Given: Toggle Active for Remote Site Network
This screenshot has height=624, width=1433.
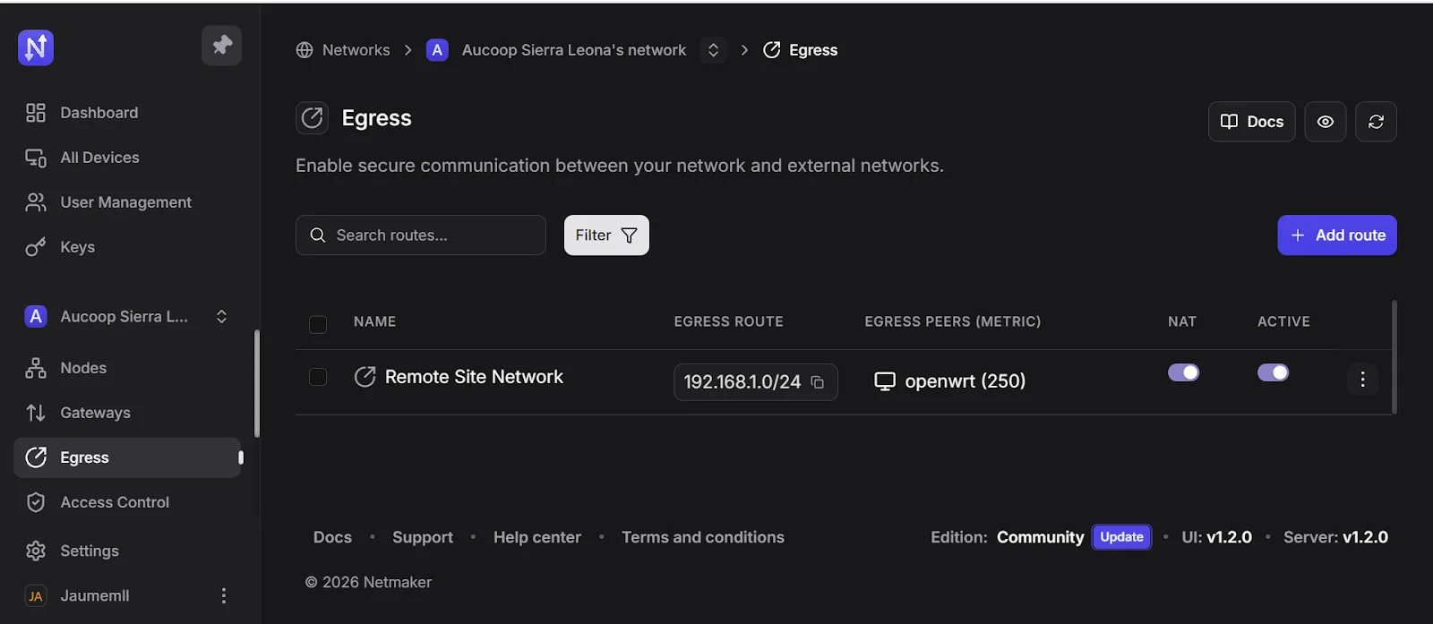Looking at the screenshot, I should click(x=1273, y=372).
